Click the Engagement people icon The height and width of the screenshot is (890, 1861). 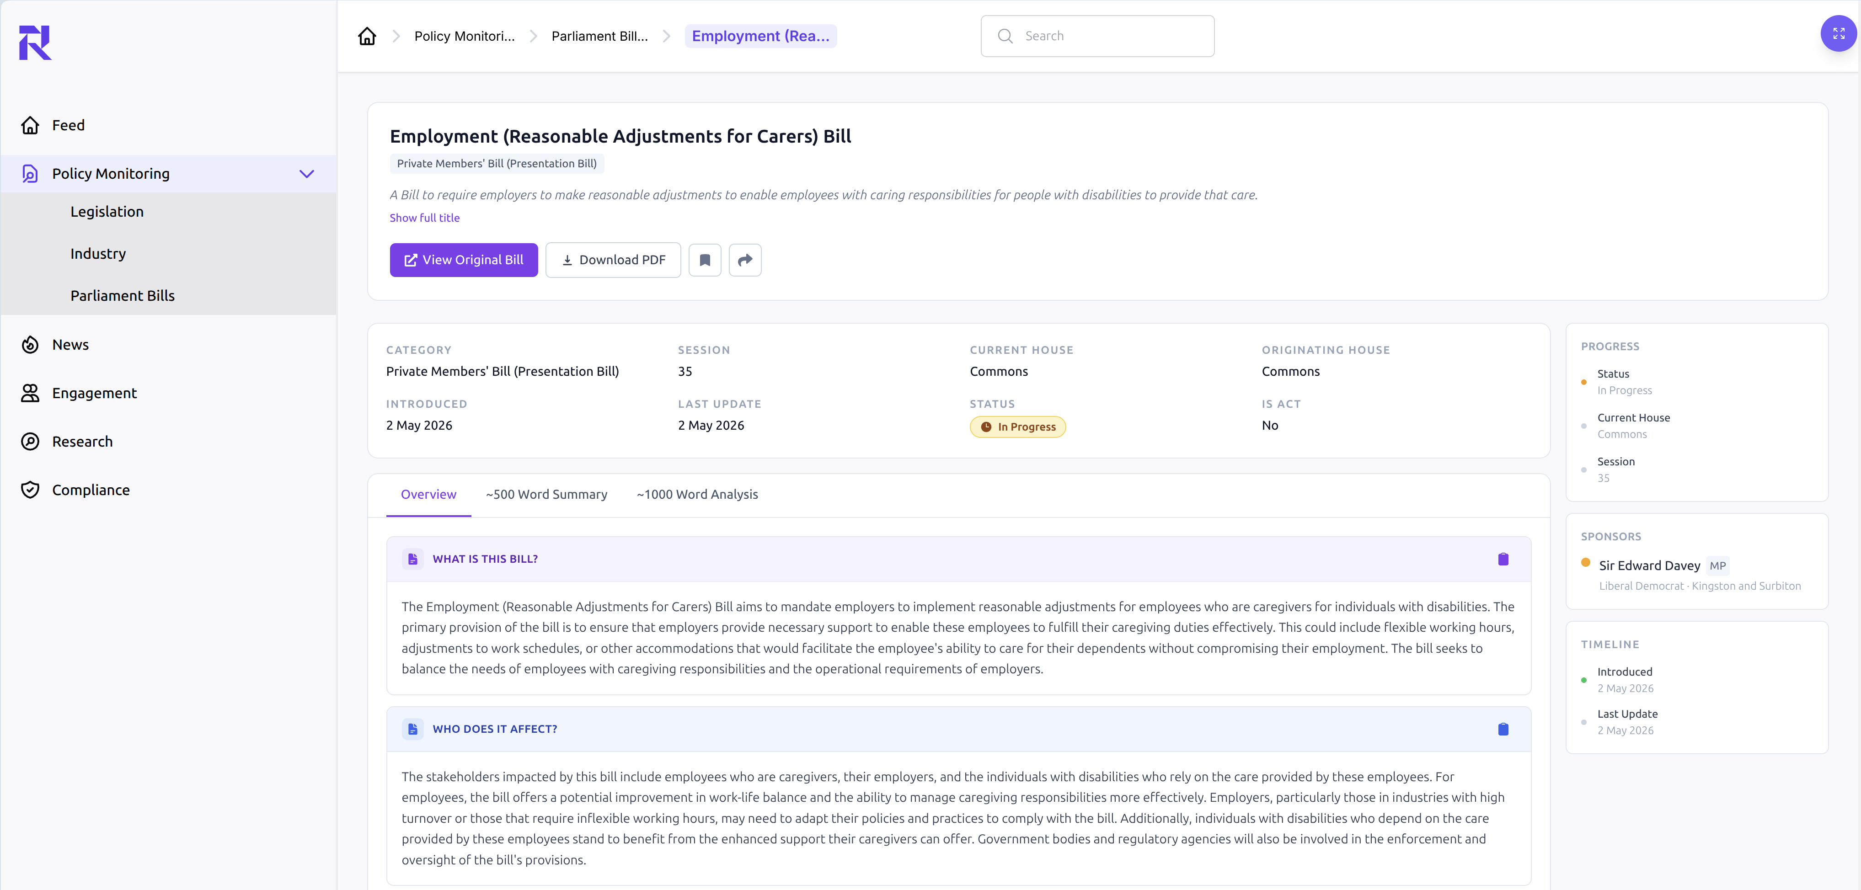pos(30,393)
